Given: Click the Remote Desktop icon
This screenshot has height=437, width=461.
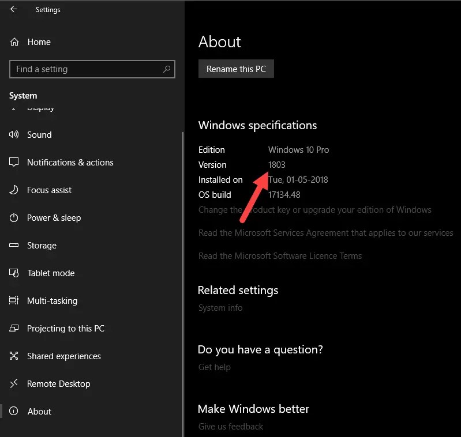Looking at the screenshot, I should 14,383.
